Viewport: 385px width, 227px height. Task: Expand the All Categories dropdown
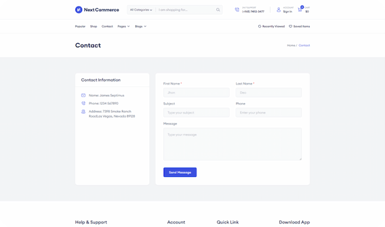coord(141,10)
